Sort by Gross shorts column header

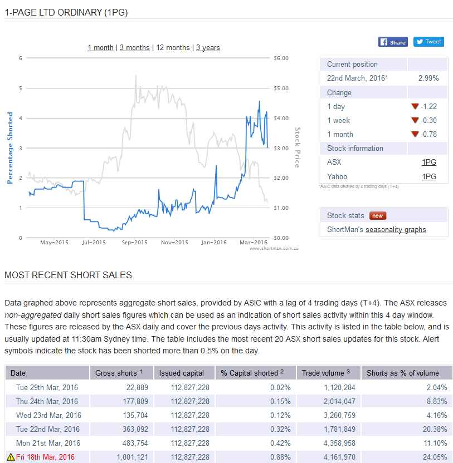point(121,373)
